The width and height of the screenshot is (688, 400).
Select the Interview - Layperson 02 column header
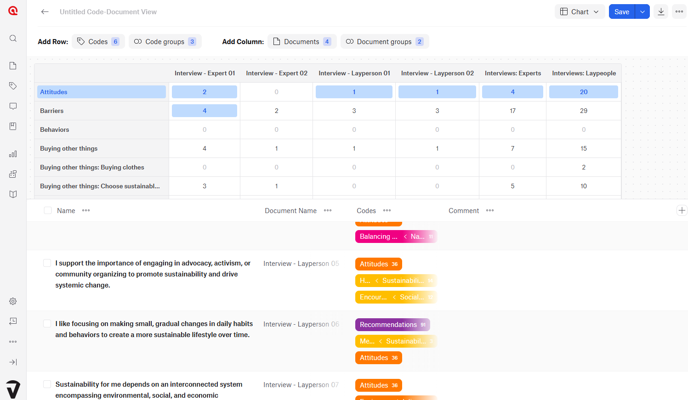coord(438,73)
